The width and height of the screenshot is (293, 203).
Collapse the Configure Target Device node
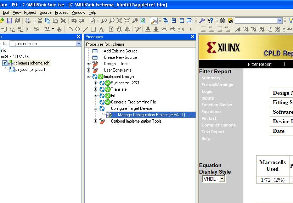[96, 108]
